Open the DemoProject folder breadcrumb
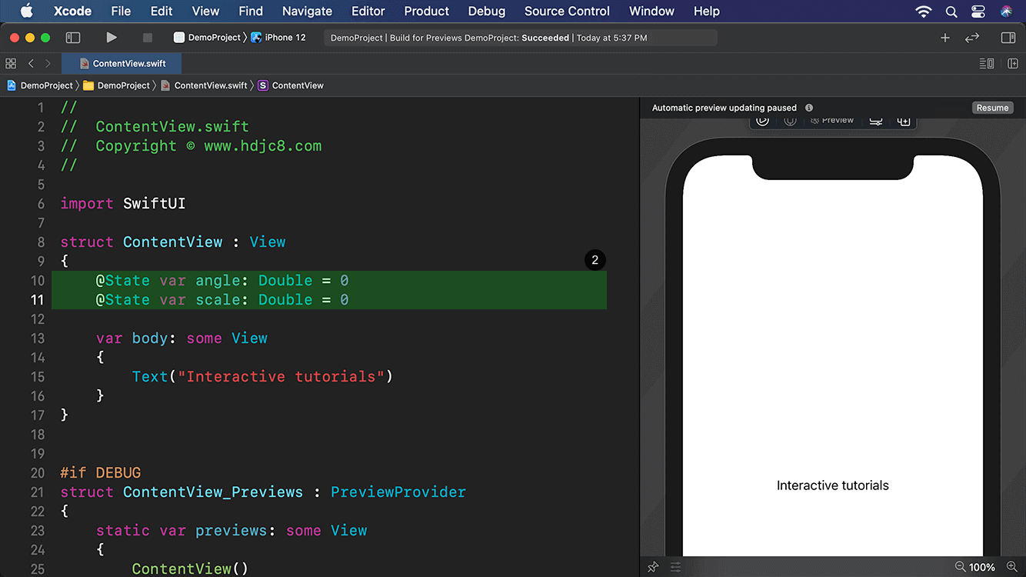Screen dimensions: 1026x577 click(x=116, y=85)
